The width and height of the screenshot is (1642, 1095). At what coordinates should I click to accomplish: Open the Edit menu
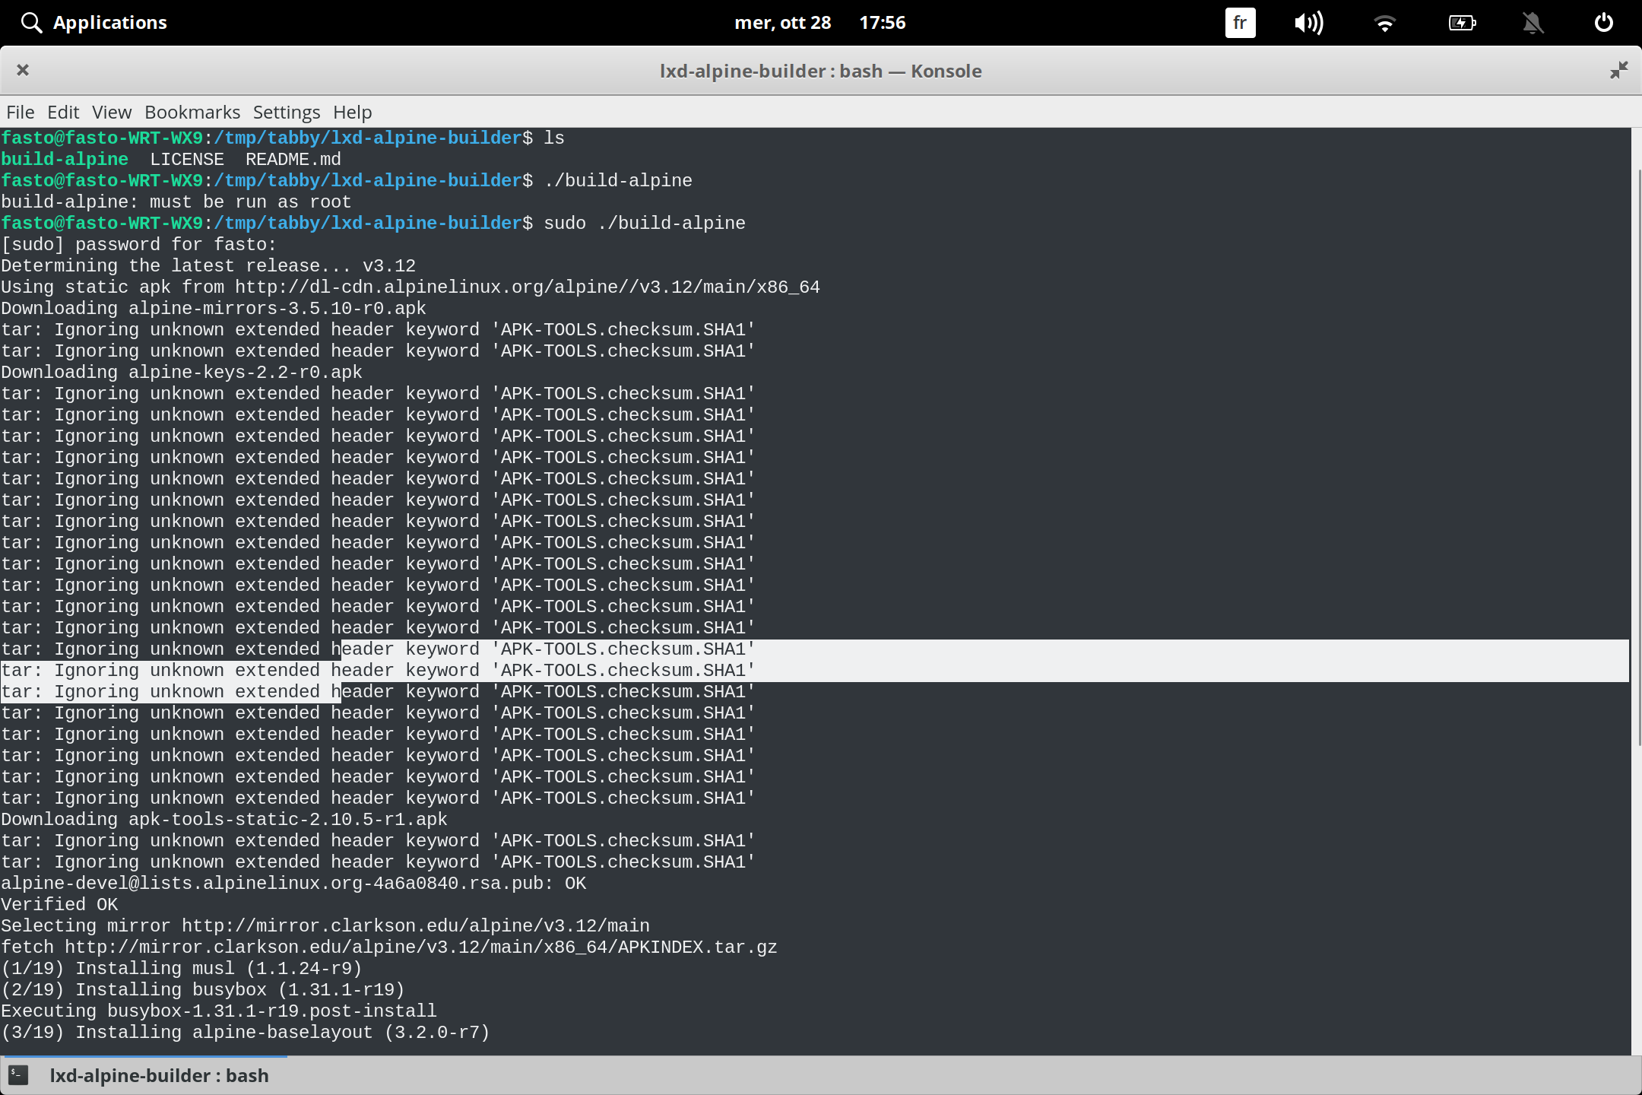click(x=64, y=112)
